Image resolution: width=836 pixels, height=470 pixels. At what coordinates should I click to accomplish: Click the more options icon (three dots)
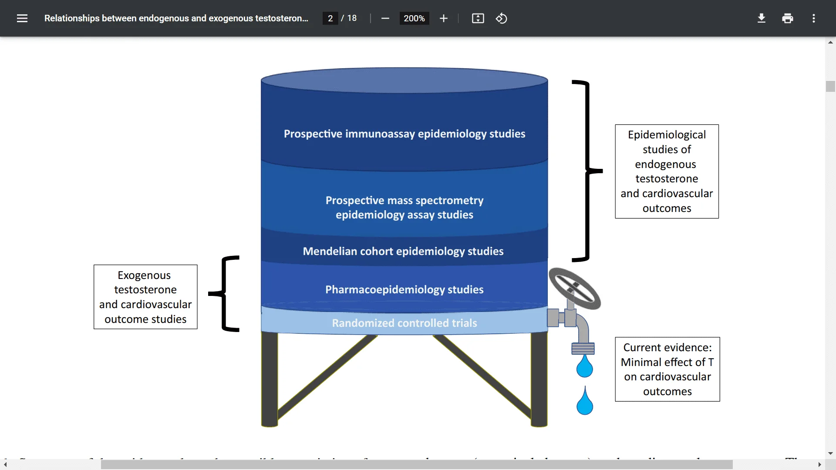click(814, 18)
